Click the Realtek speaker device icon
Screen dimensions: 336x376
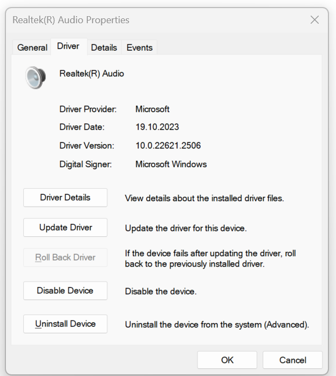pyautogui.click(x=36, y=78)
